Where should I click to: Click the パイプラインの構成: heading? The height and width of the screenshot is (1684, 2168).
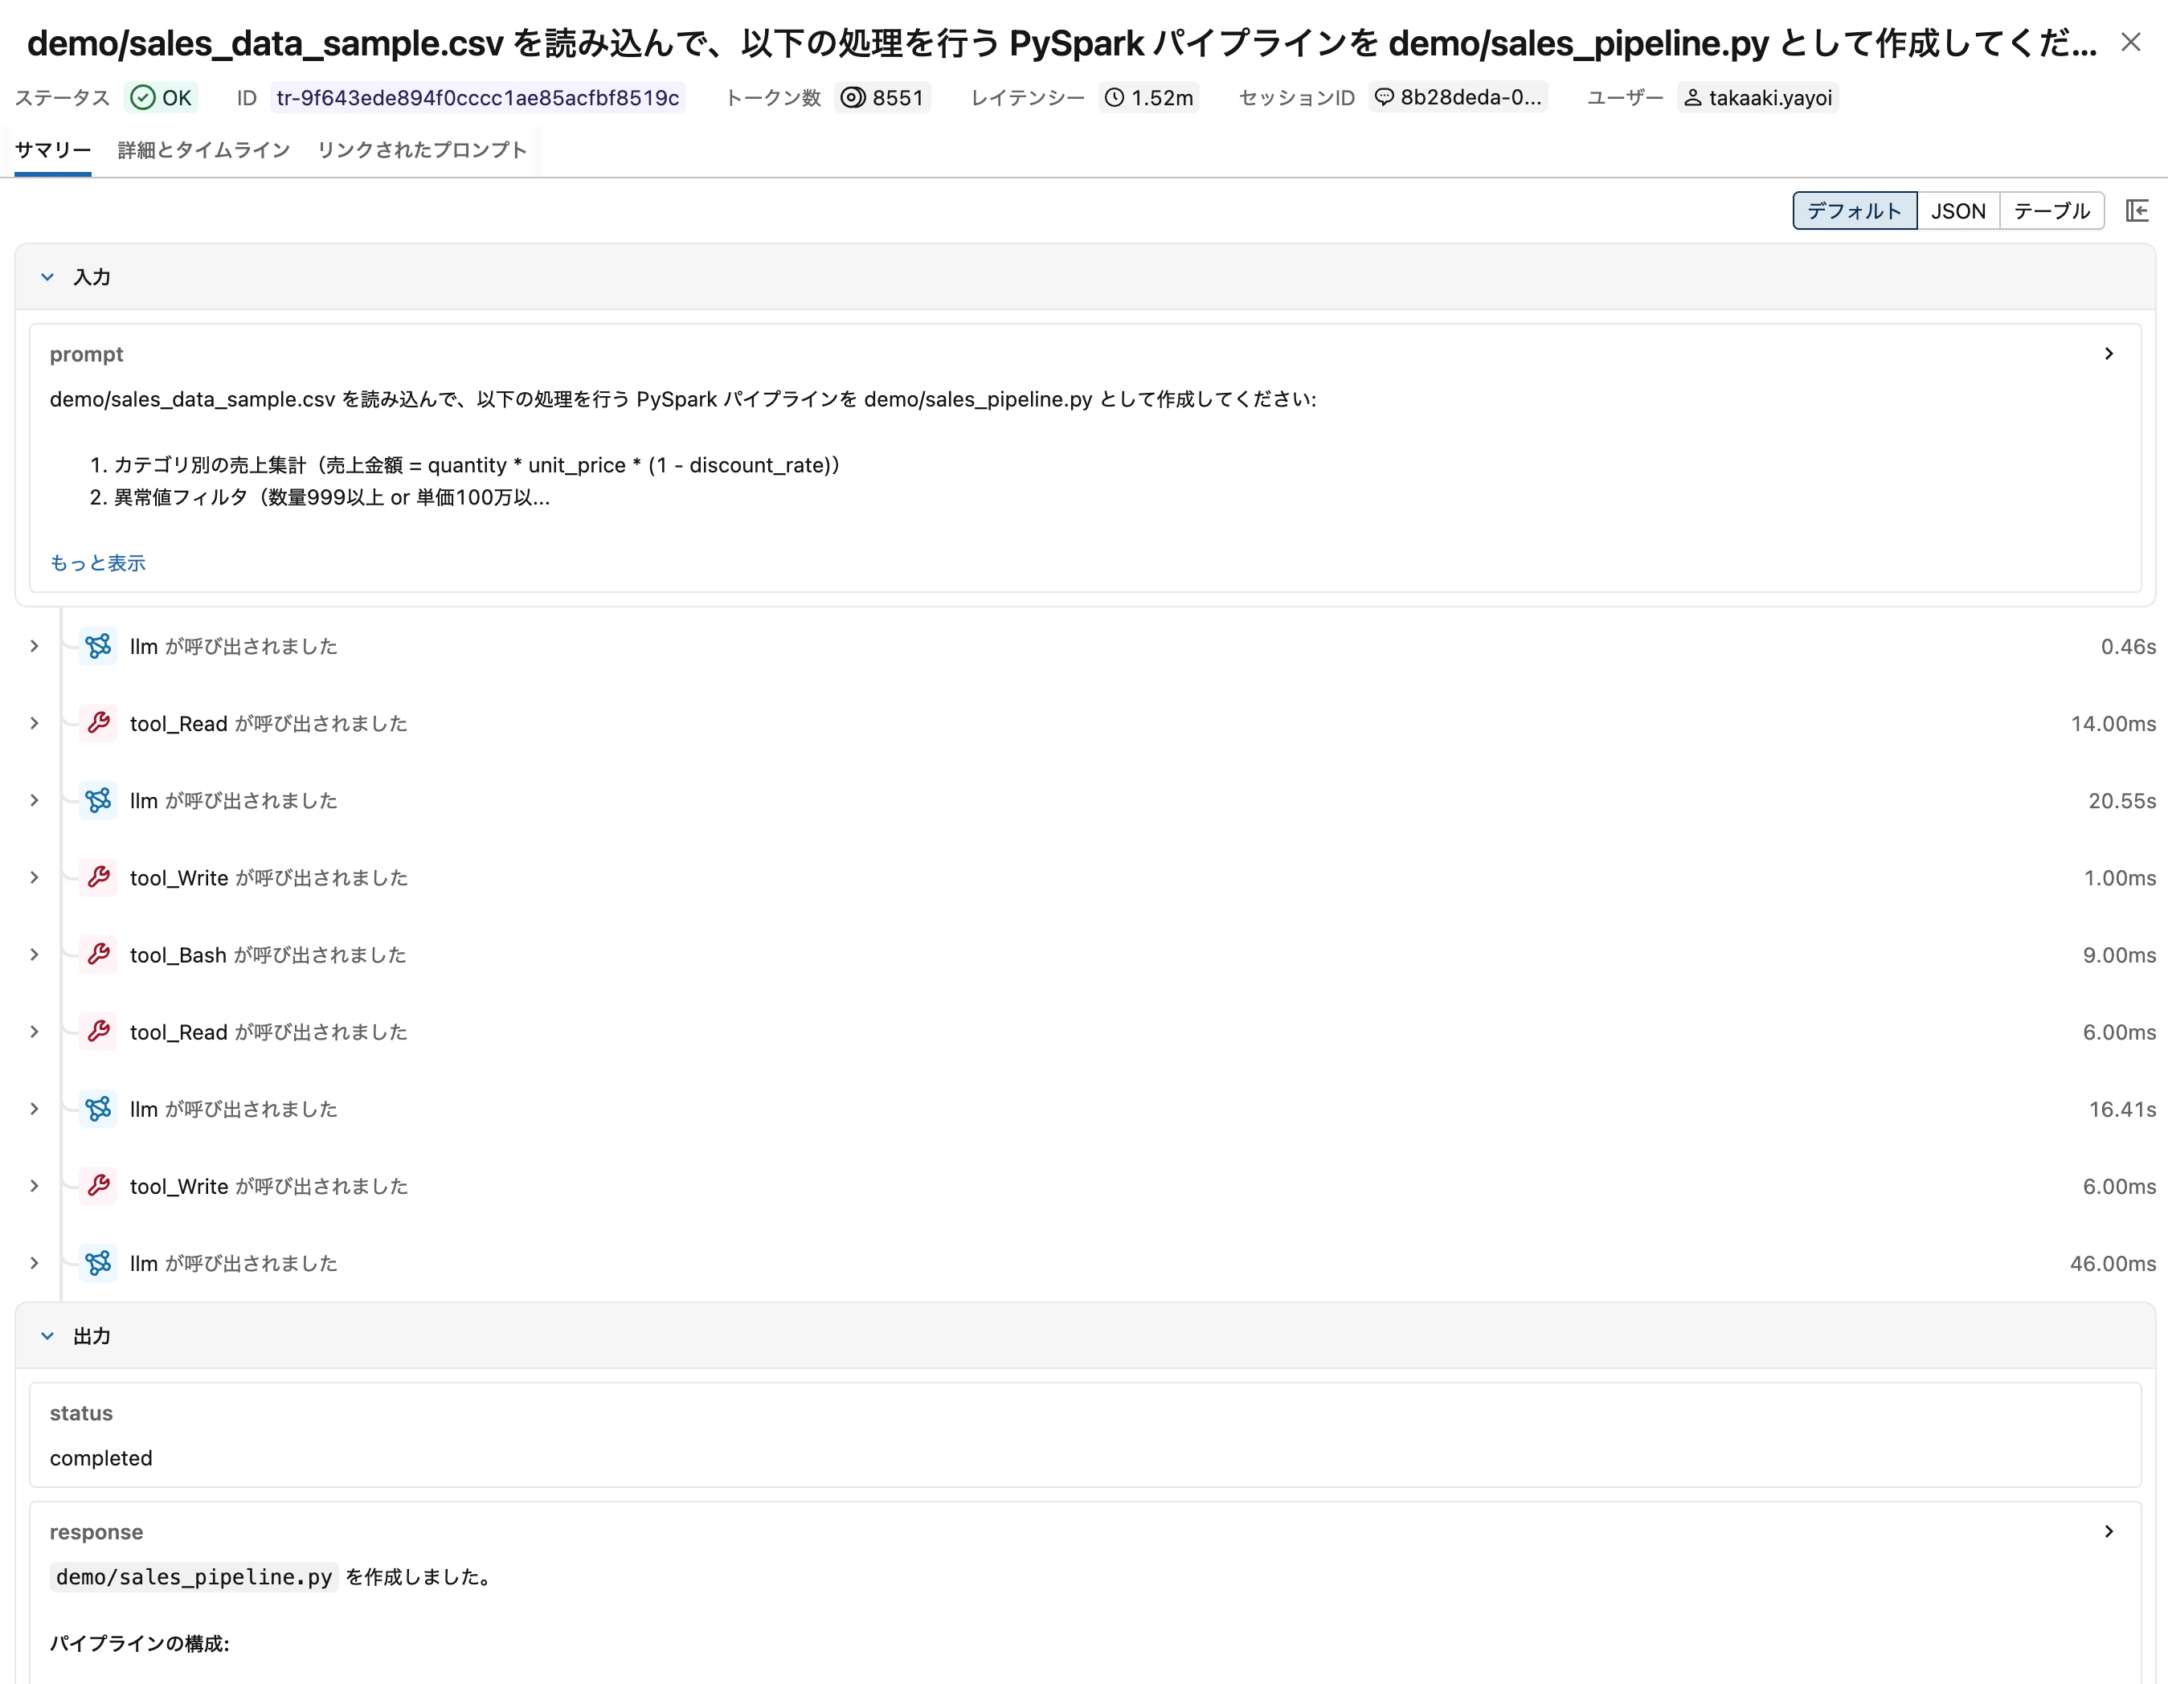139,1643
